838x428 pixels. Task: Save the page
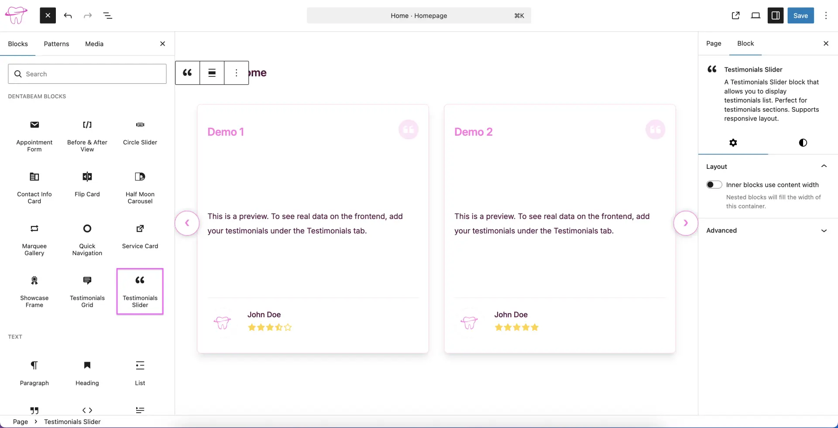coord(800,16)
